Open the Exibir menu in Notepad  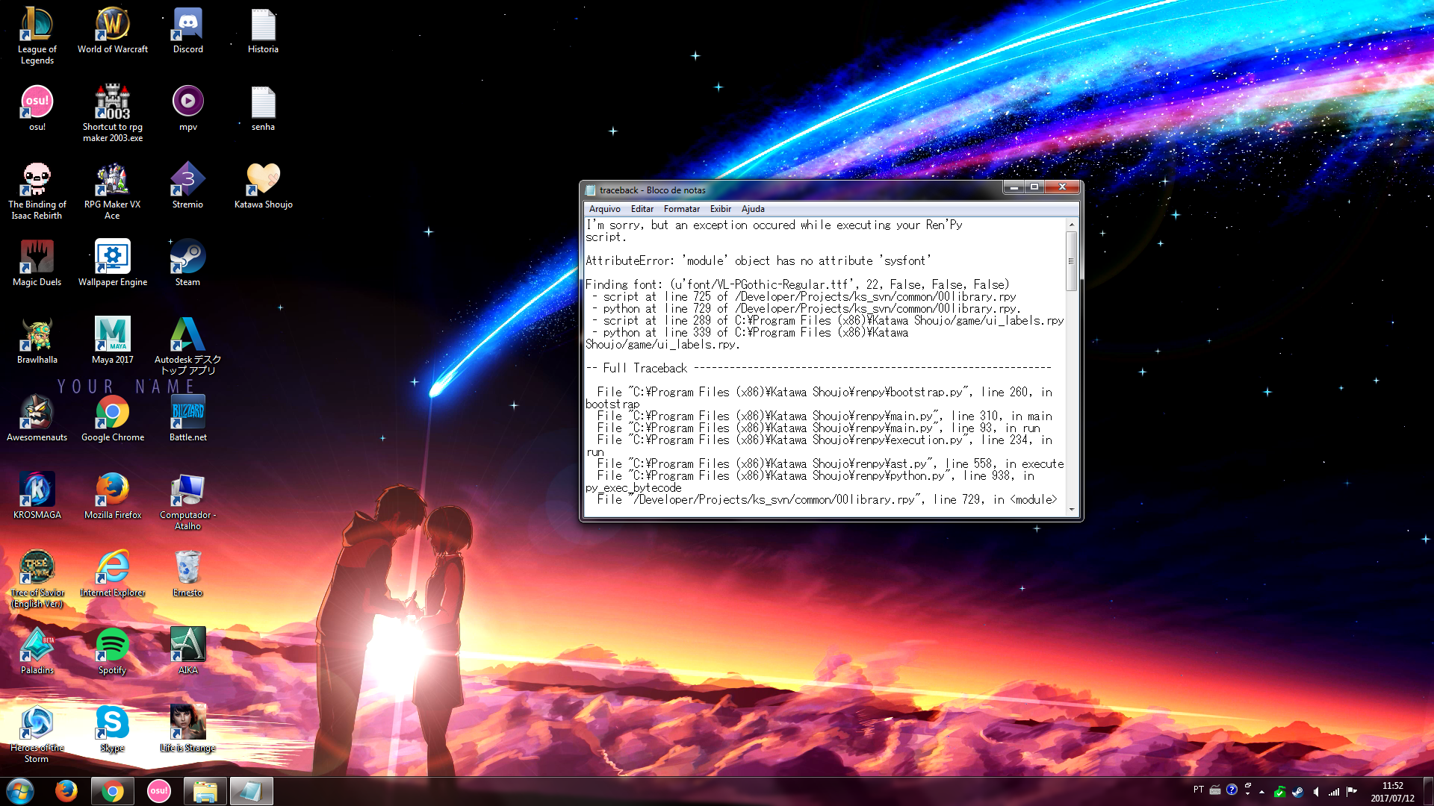[x=720, y=209]
